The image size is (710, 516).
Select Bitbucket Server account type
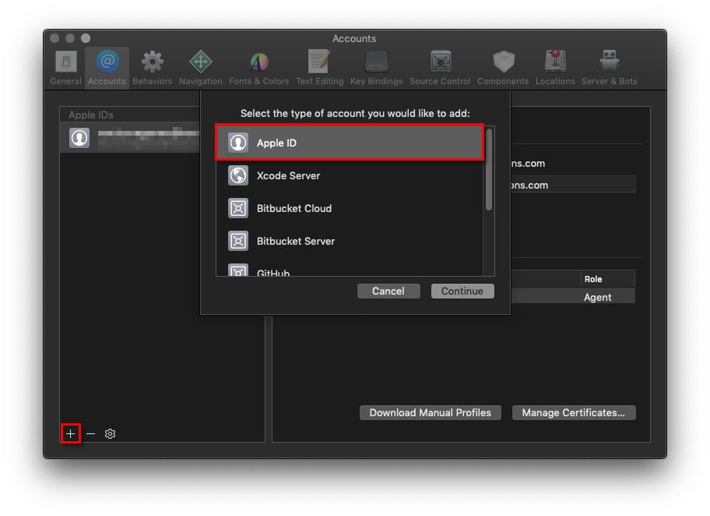[x=350, y=242]
